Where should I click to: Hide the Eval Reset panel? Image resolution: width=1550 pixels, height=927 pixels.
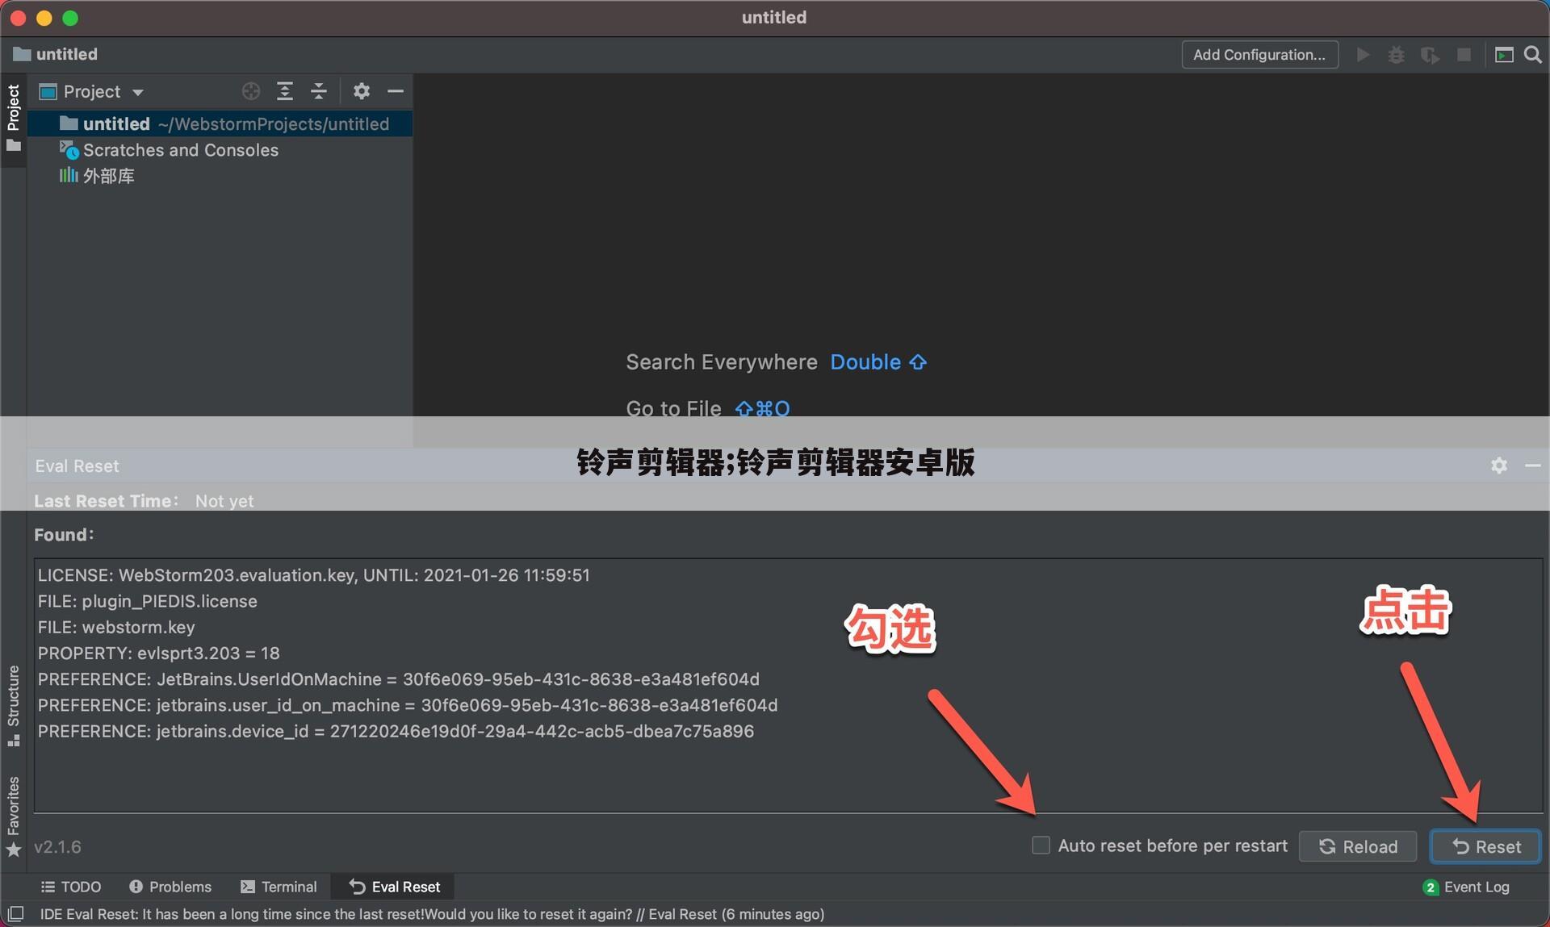click(x=1532, y=466)
